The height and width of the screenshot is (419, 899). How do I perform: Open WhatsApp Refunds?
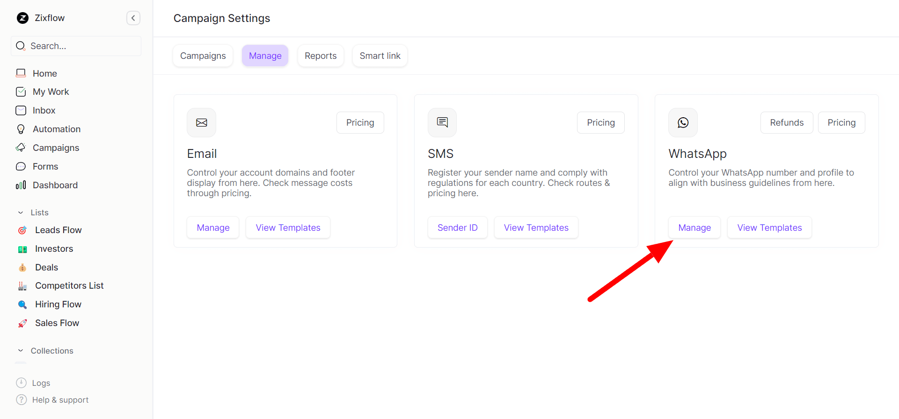click(x=786, y=123)
